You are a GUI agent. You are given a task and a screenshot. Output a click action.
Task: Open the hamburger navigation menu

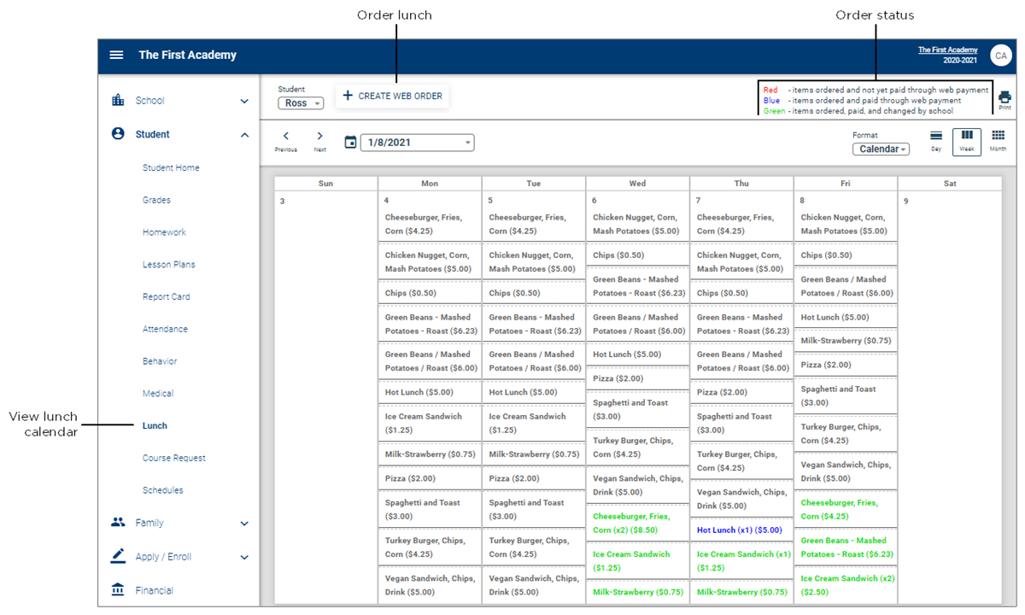(x=116, y=55)
